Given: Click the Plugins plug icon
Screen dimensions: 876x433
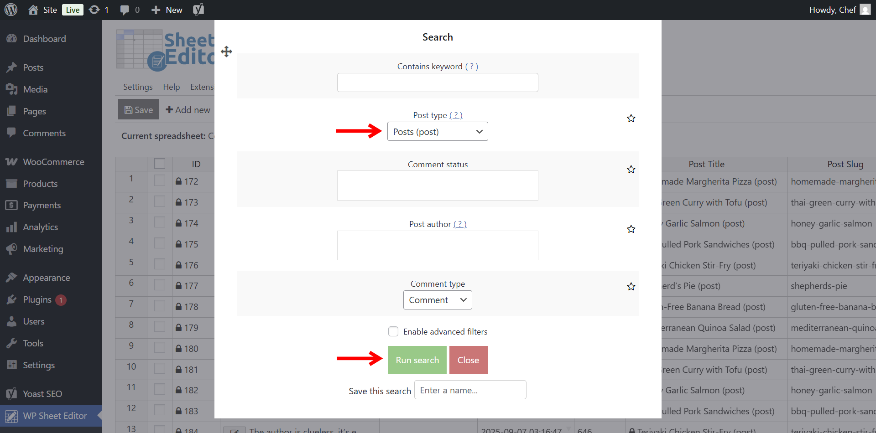Looking at the screenshot, I should pos(12,299).
